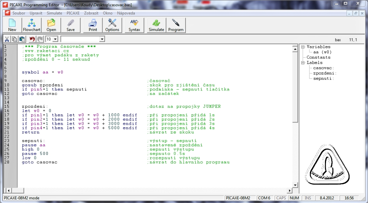Print the program code

(x=93, y=25)
